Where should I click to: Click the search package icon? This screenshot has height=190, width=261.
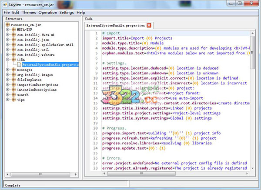click(14, 94)
